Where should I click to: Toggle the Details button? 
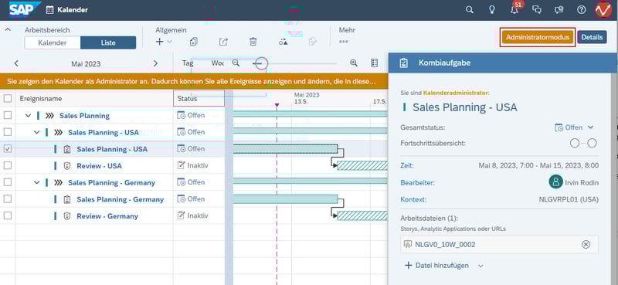592,37
